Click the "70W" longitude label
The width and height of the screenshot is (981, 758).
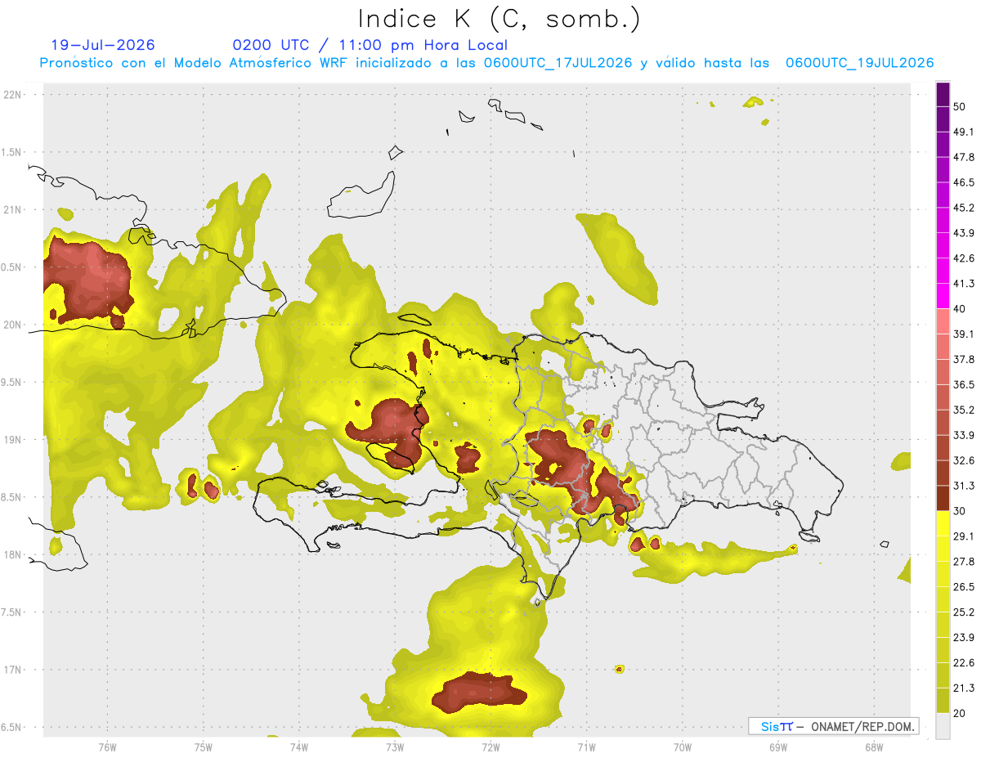(683, 747)
